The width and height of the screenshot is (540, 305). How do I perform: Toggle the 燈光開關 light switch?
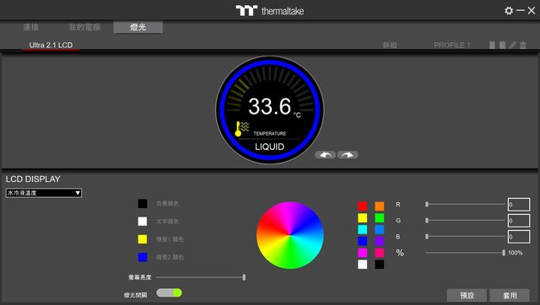pyautogui.click(x=169, y=292)
